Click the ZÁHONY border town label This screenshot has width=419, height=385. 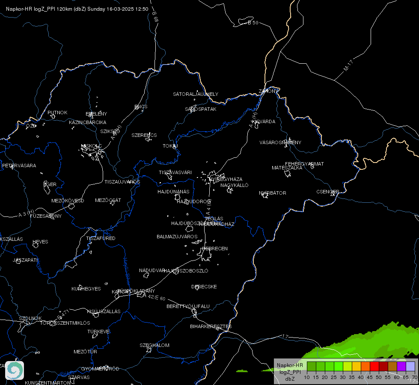pos(268,91)
